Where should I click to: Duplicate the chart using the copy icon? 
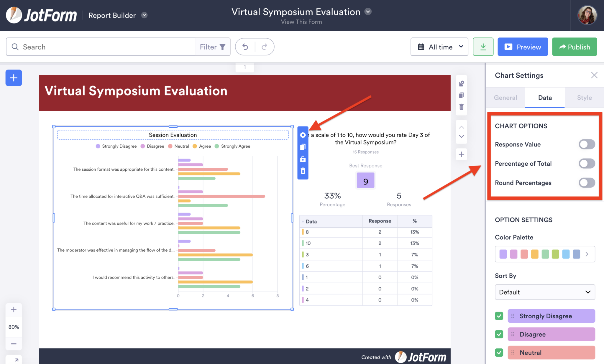click(x=303, y=147)
